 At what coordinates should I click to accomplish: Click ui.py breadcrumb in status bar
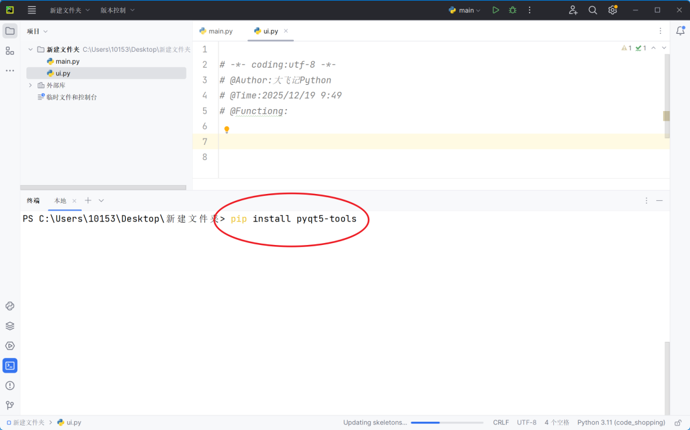(70, 422)
